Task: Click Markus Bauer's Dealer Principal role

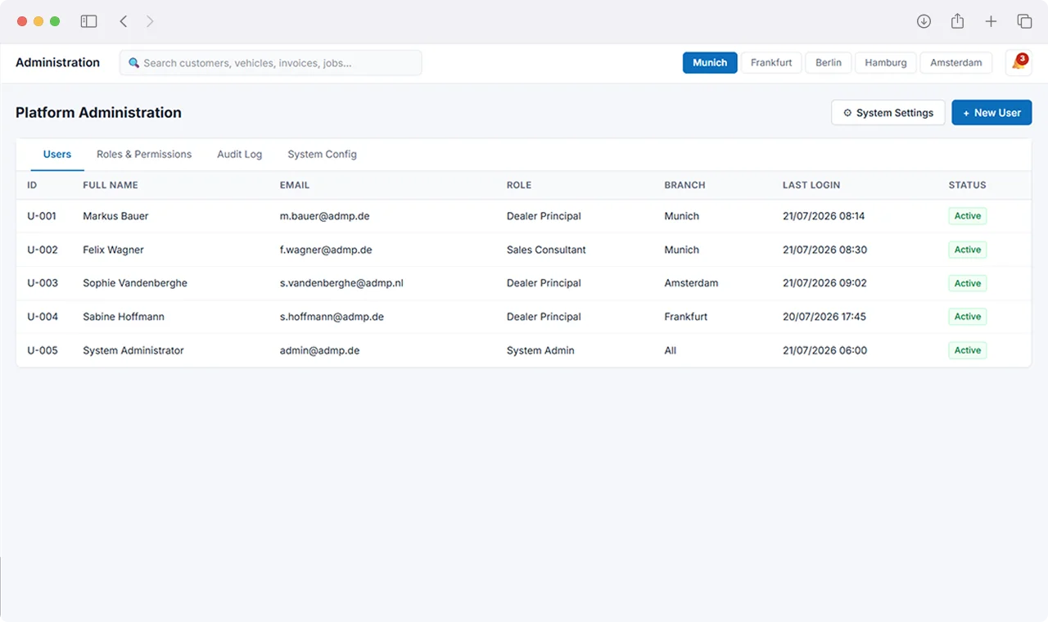Action: (544, 216)
